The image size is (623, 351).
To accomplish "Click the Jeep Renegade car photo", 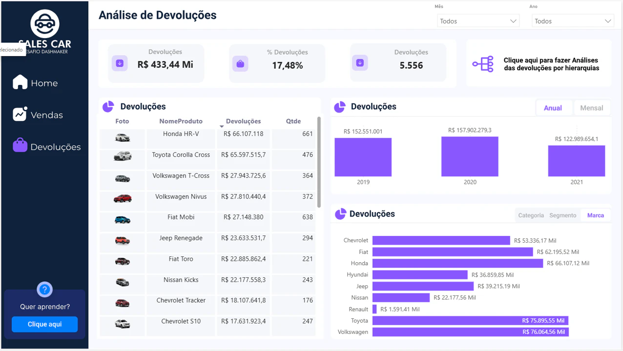I will point(123,240).
